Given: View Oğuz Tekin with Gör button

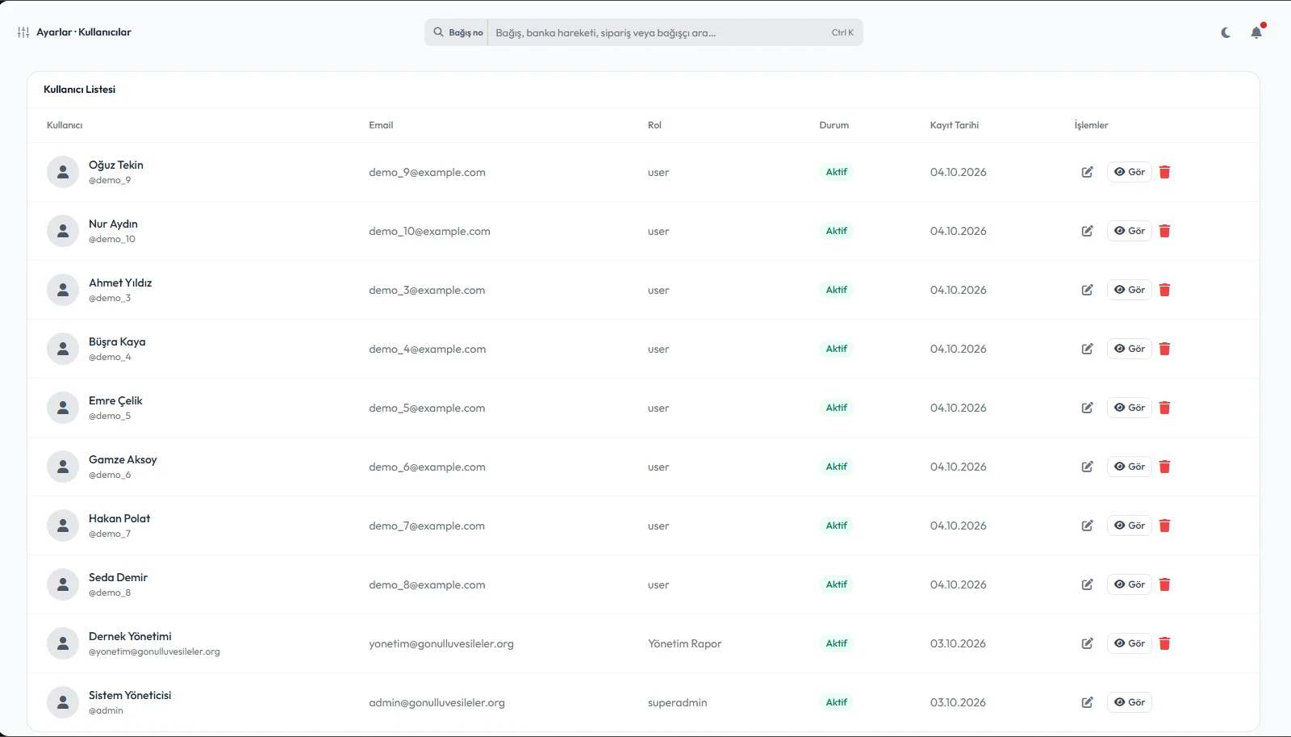Looking at the screenshot, I should click(x=1130, y=172).
